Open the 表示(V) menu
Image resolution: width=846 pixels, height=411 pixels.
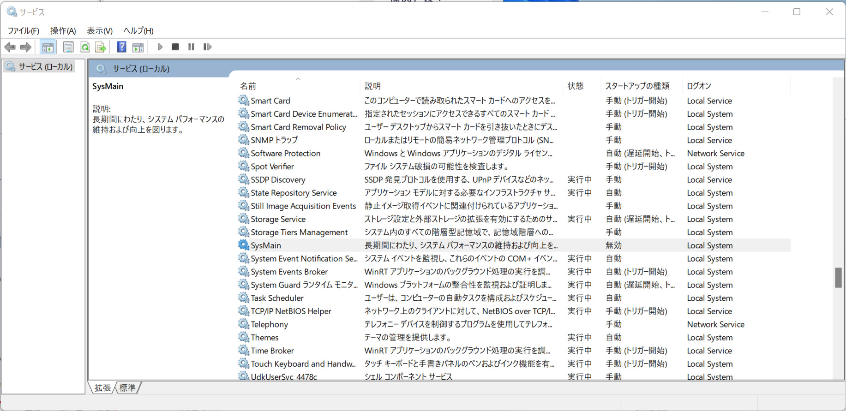(x=100, y=31)
